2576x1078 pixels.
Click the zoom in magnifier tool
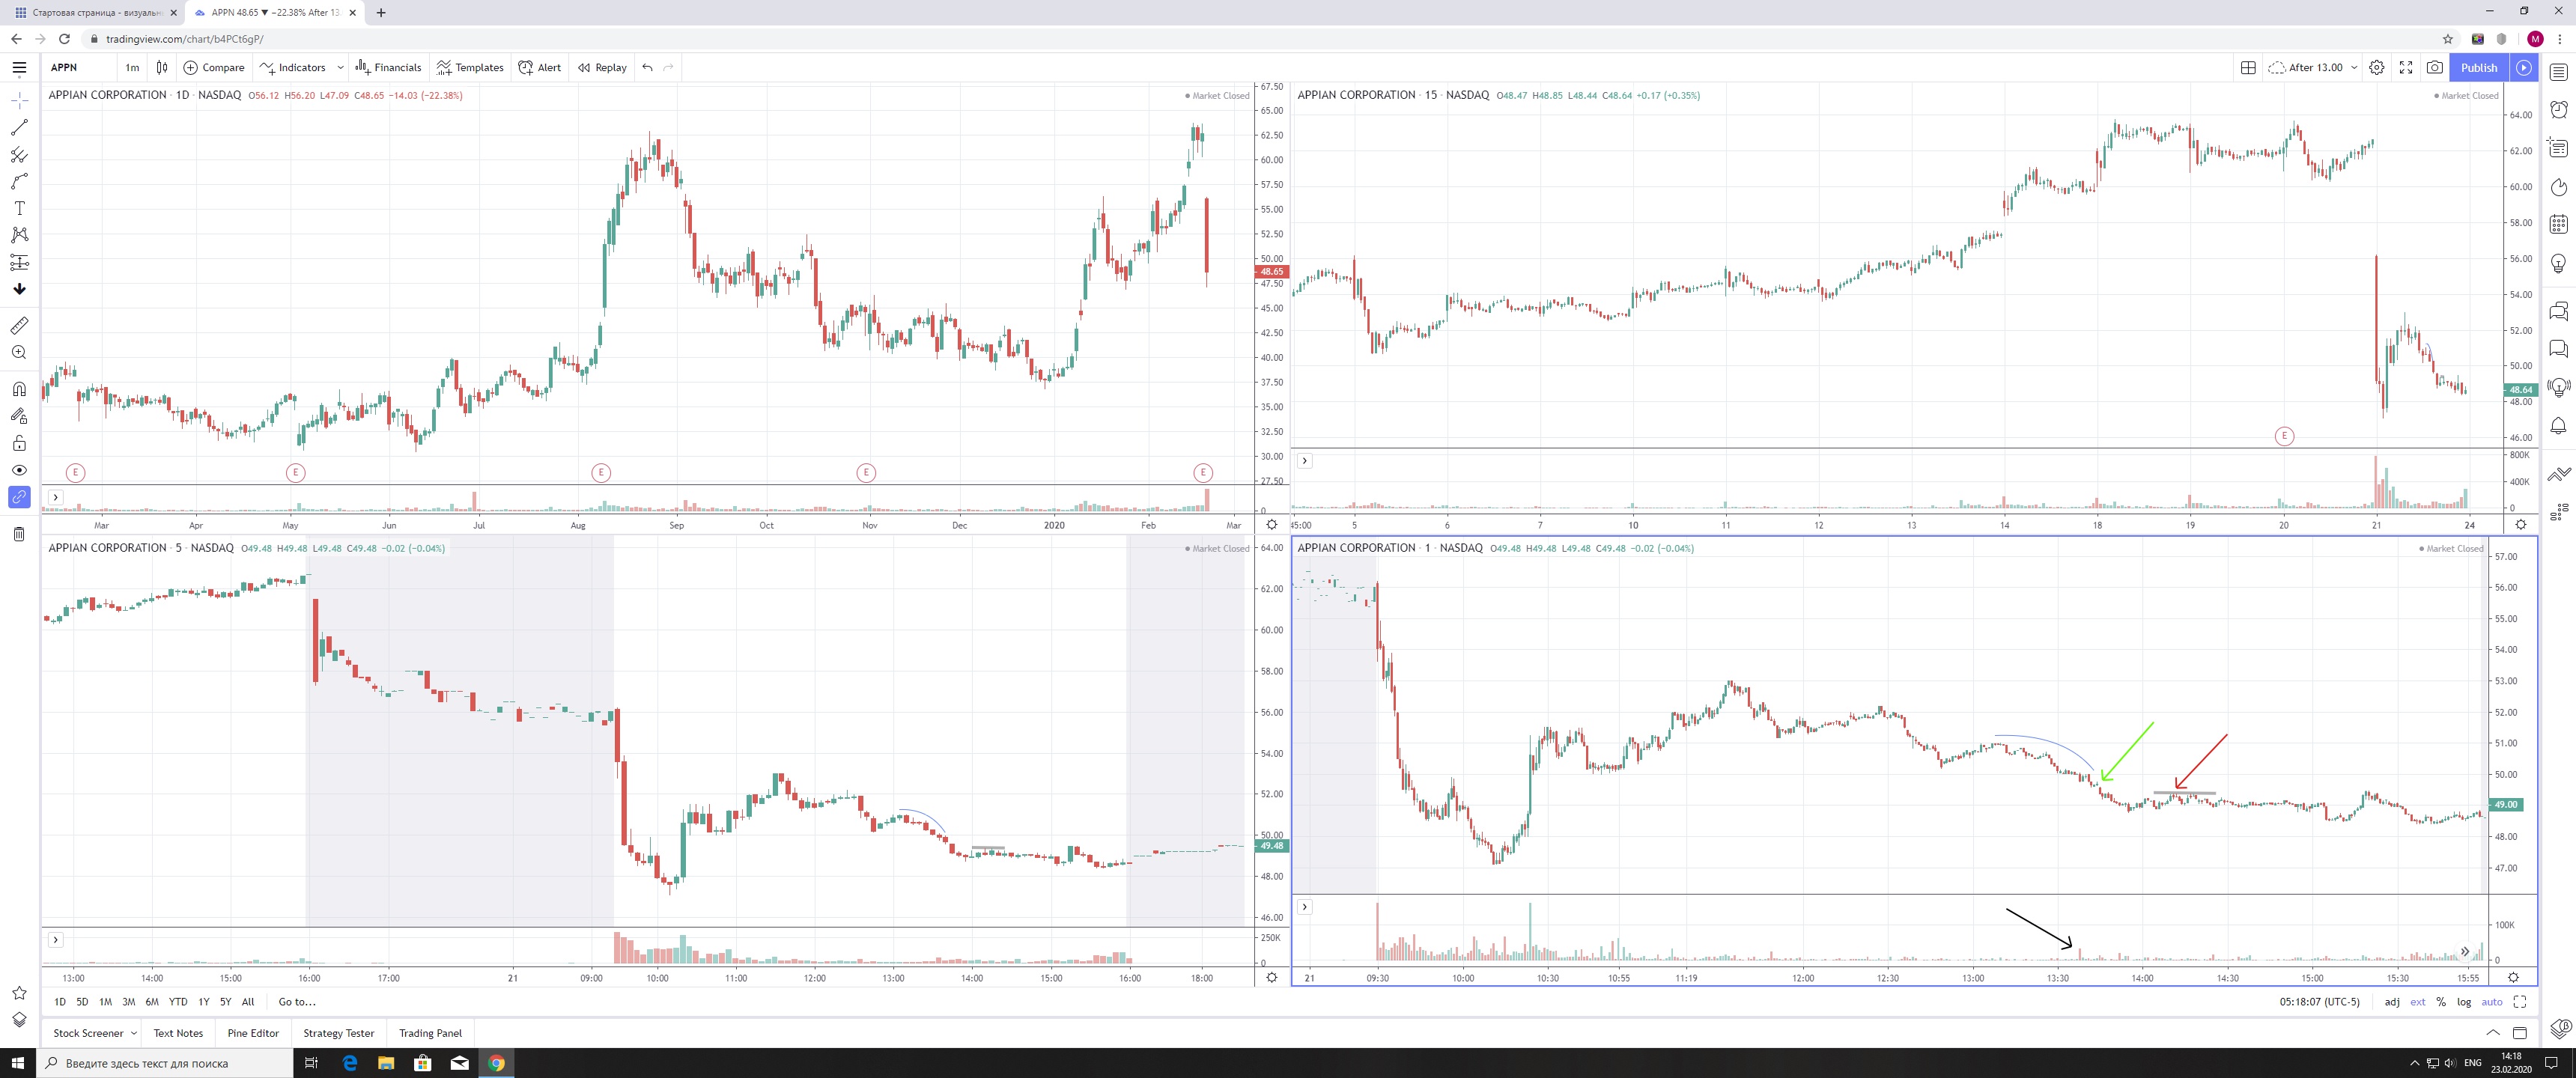[x=19, y=353]
